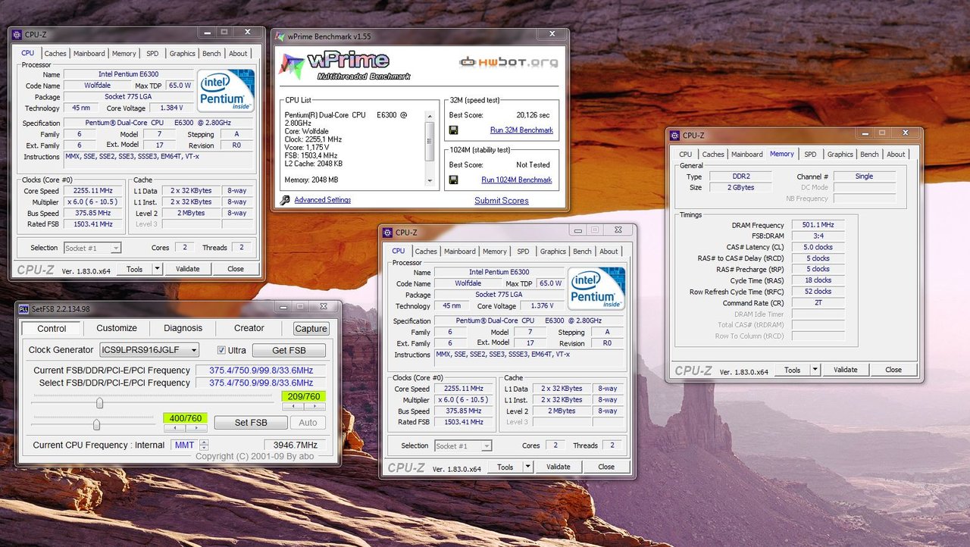Click the Get FSB button
970x547 pixels.
click(x=289, y=350)
